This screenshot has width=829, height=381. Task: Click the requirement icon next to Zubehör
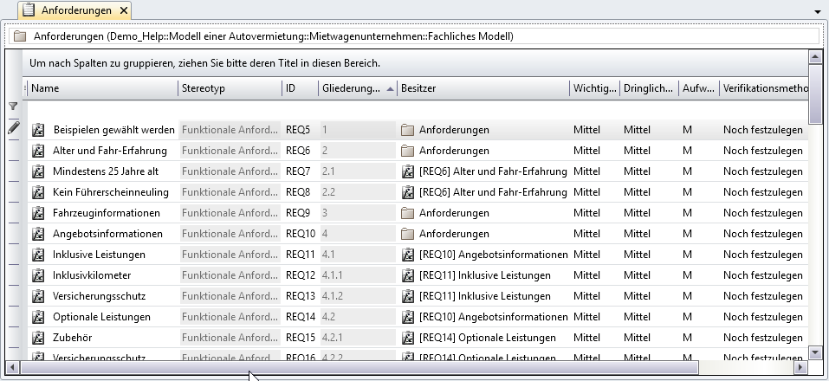click(38, 338)
